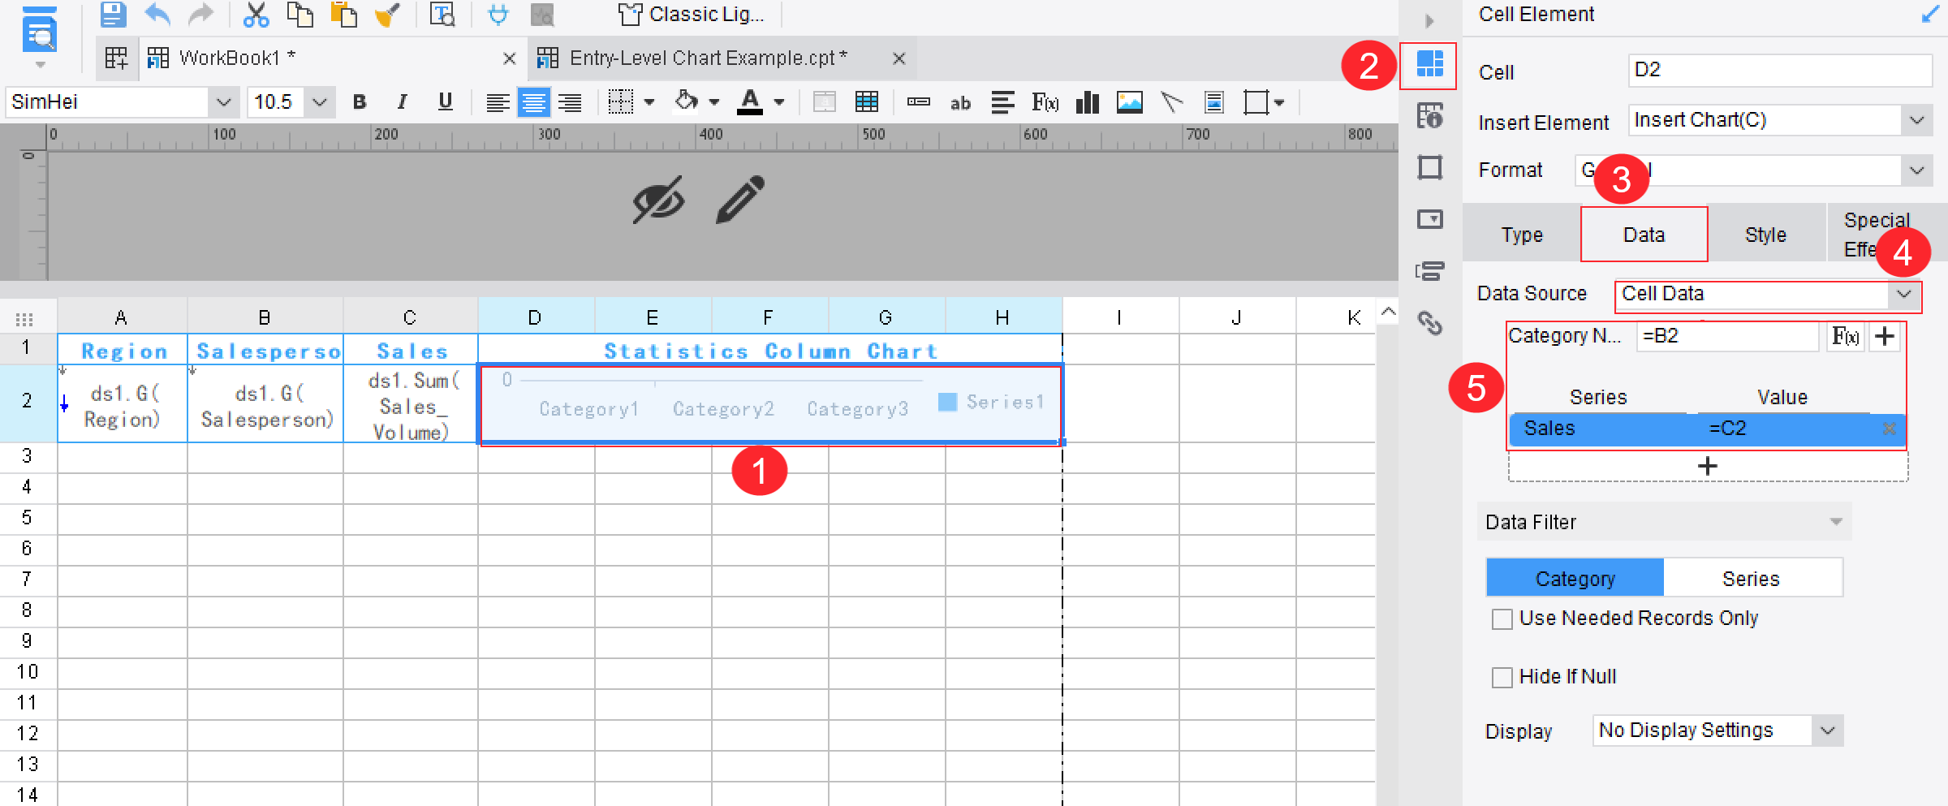The width and height of the screenshot is (1948, 806).
Task: Align text left
Action: (x=498, y=102)
